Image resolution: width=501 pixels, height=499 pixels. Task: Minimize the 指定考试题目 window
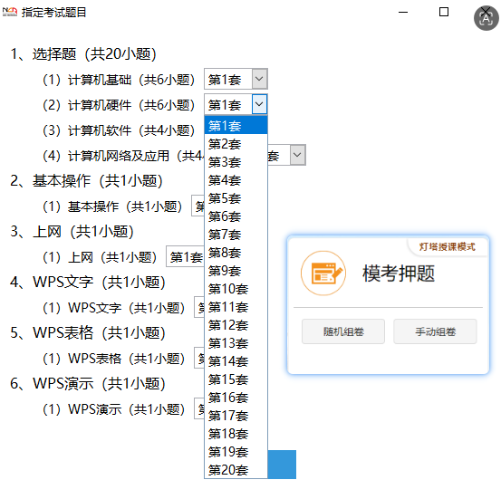[x=403, y=13]
